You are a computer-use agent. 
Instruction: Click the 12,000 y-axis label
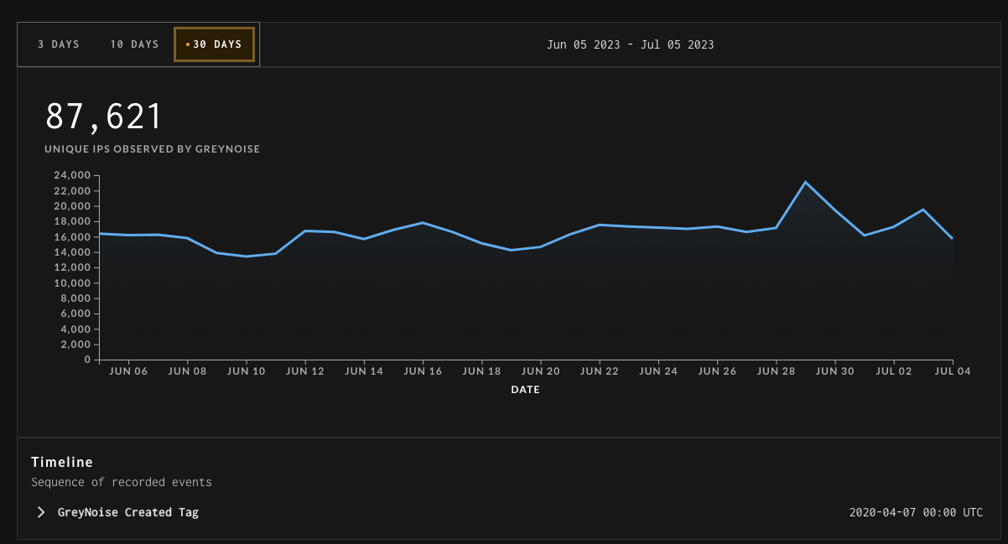(x=71, y=267)
